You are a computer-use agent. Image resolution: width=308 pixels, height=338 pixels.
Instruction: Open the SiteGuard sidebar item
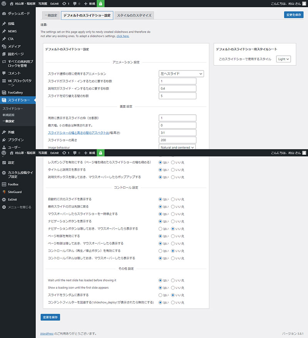15,192
